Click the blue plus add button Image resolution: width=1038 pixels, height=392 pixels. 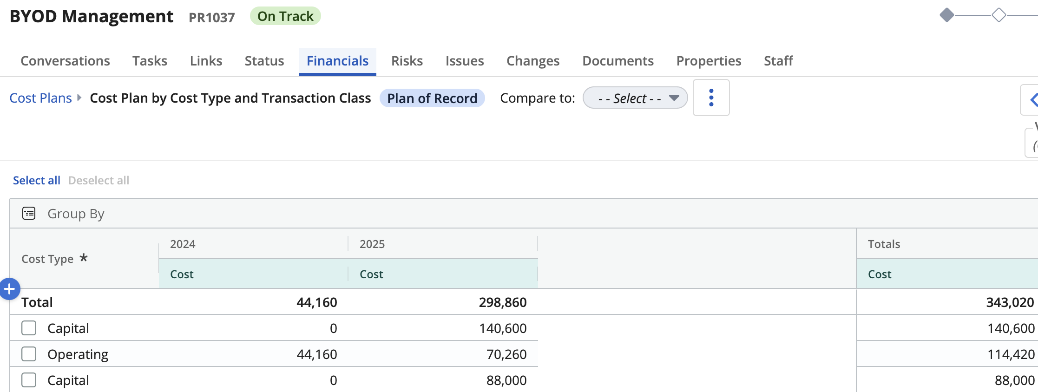tap(9, 289)
